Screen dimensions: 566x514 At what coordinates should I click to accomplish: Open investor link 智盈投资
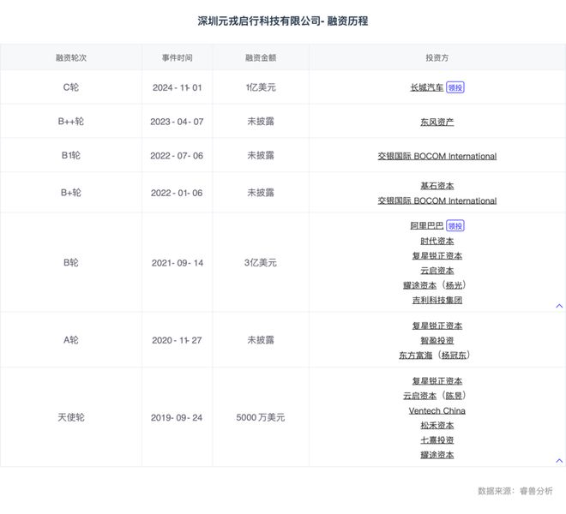pyautogui.click(x=437, y=340)
